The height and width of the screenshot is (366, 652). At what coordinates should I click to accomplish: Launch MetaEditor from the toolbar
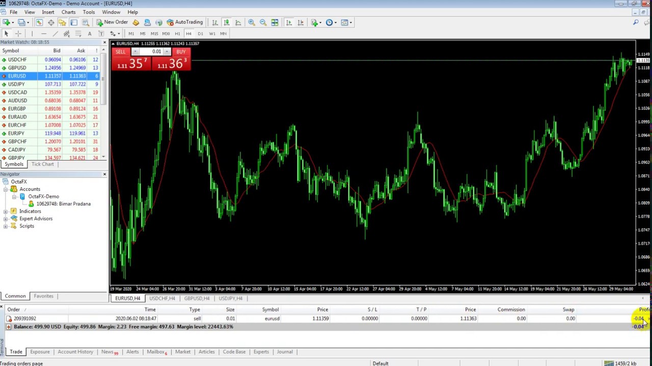(135, 22)
